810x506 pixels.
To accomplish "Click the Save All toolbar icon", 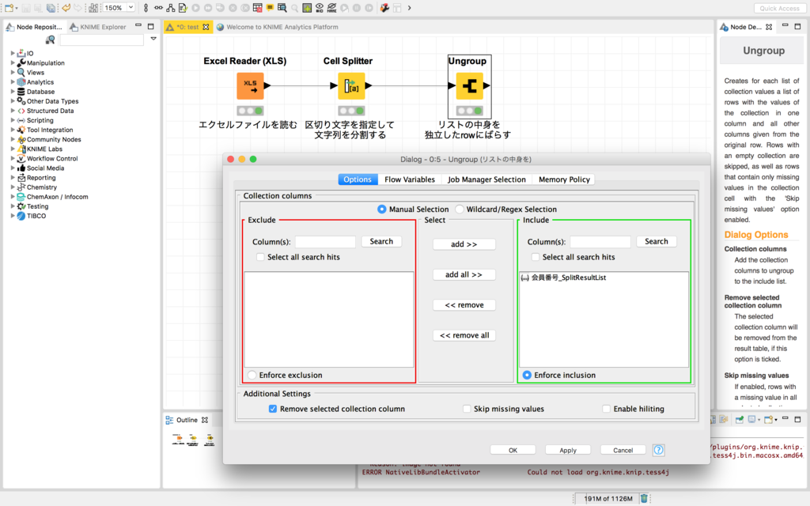I will [x=51, y=8].
